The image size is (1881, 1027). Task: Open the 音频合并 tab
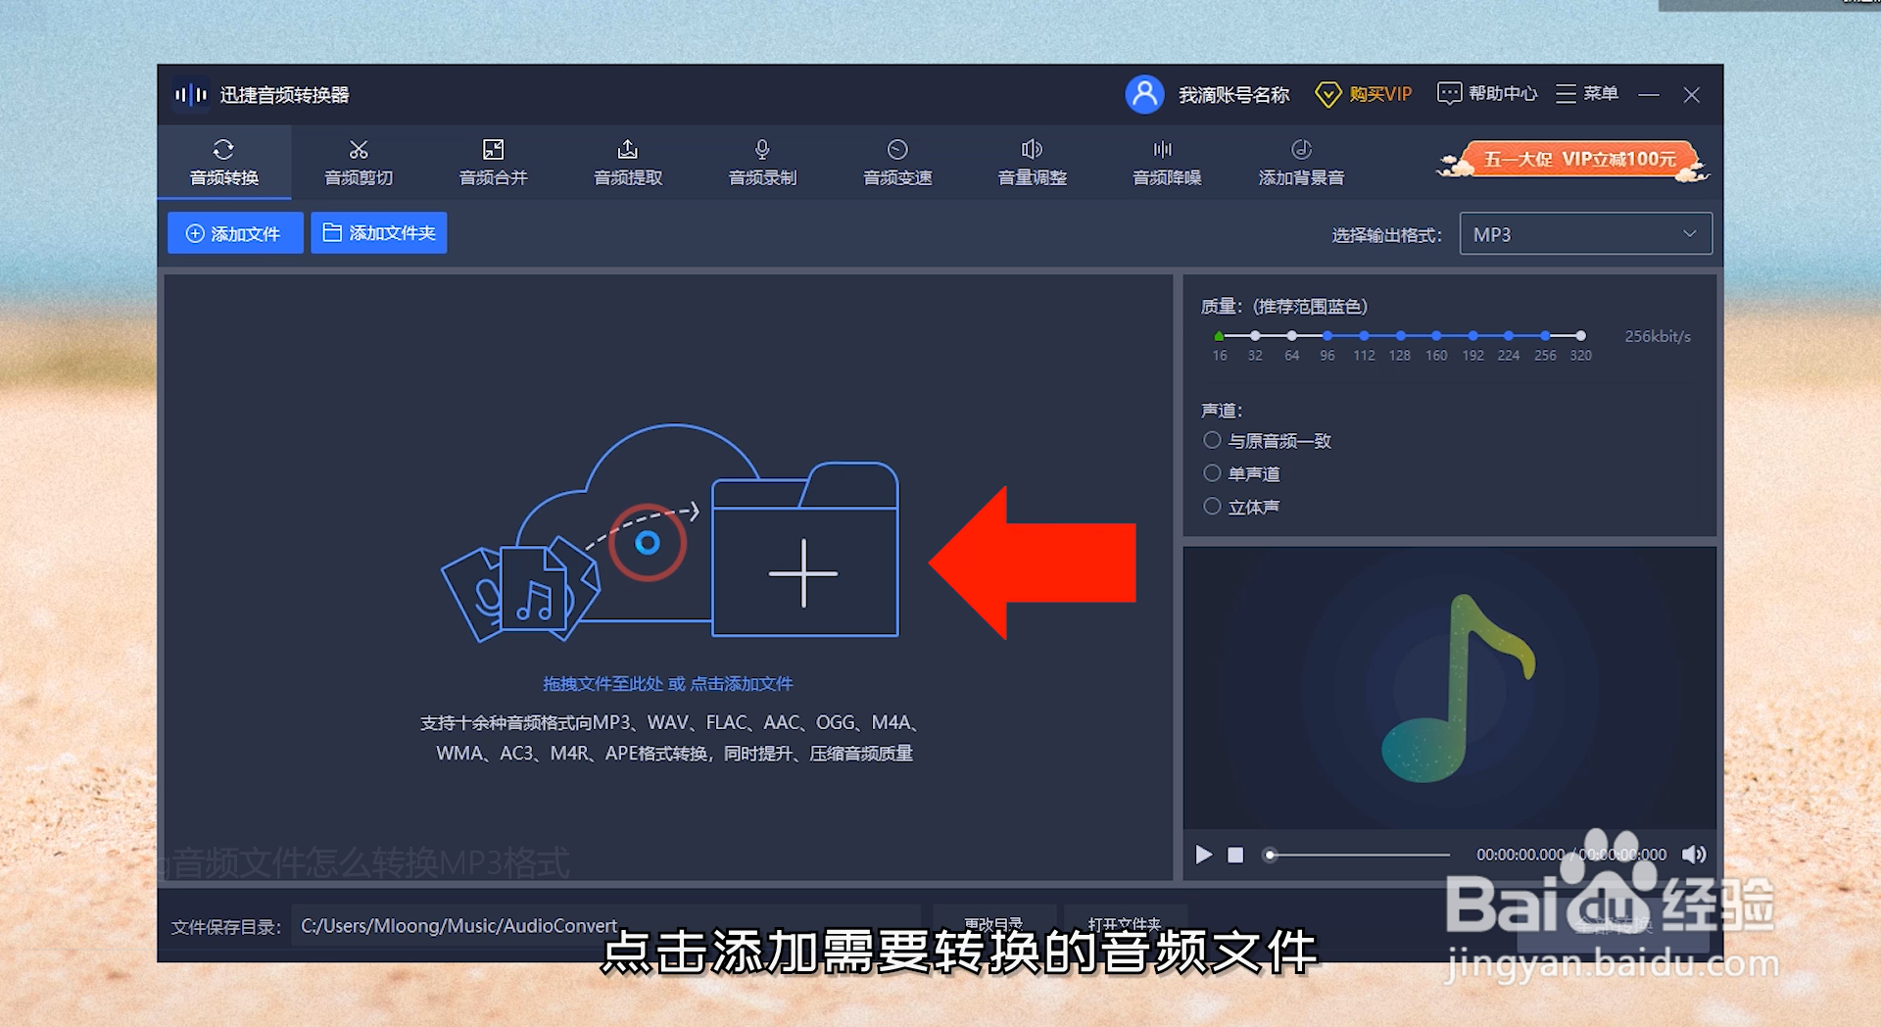[494, 163]
